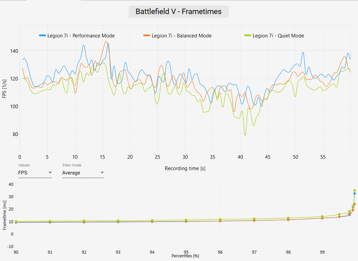The image size is (358, 261).
Task: Click the highest blue Performance Mode percentile marker
Action: point(355,193)
